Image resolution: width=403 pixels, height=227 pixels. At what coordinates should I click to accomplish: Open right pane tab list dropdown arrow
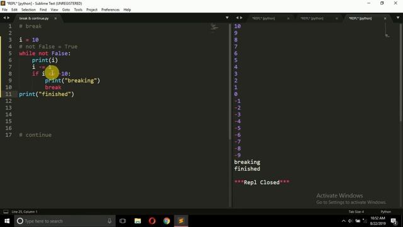398,18
